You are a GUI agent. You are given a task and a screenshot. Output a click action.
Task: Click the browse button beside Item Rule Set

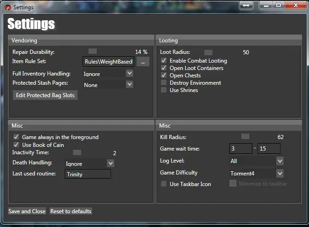pos(143,62)
